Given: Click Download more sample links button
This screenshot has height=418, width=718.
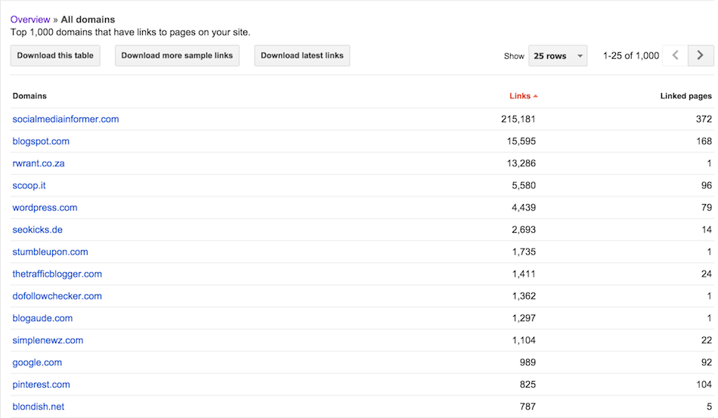Looking at the screenshot, I should pyautogui.click(x=177, y=55).
